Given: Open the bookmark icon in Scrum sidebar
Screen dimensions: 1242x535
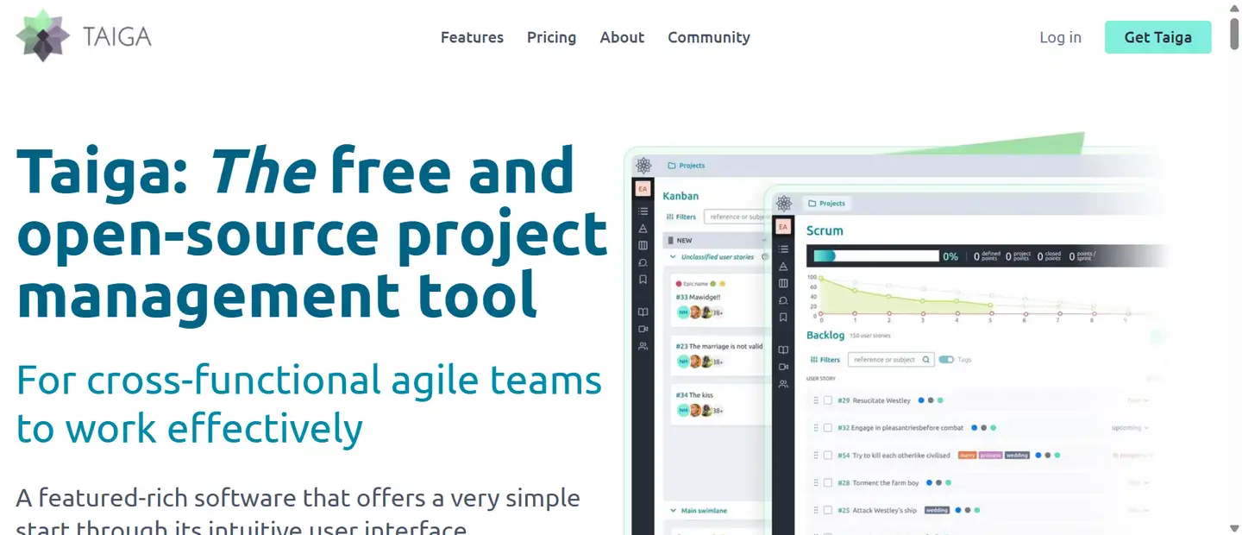Looking at the screenshot, I should (783, 318).
